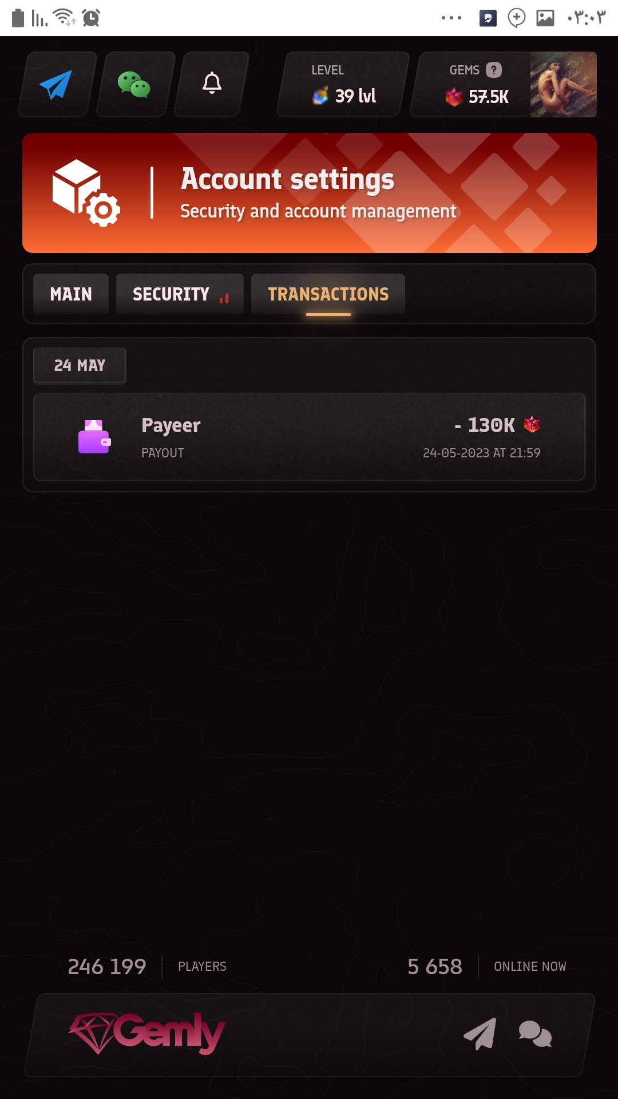Switch to the SECURITY tab
This screenshot has height=1099, width=618.
(180, 294)
